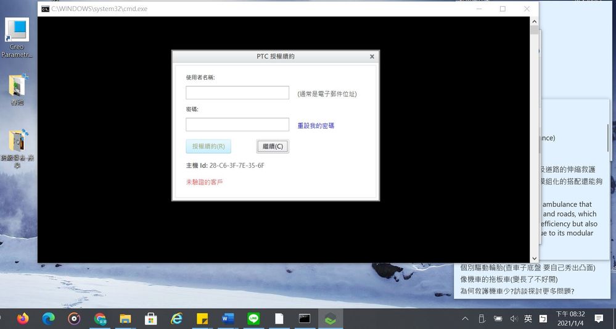Launch Microsoft Edge from the taskbar
This screenshot has height=329, width=616.
pos(48,319)
